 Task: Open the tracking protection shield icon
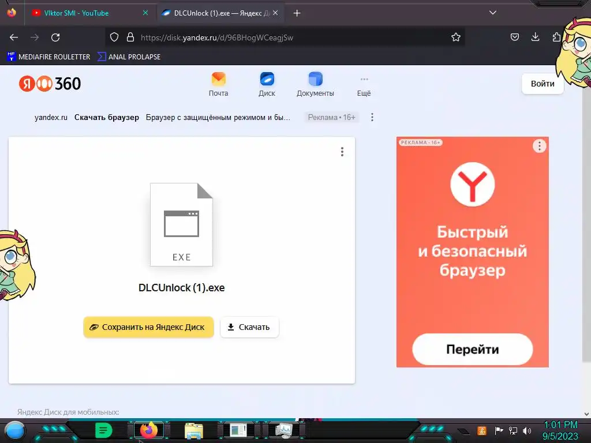pyautogui.click(x=114, y=37)
